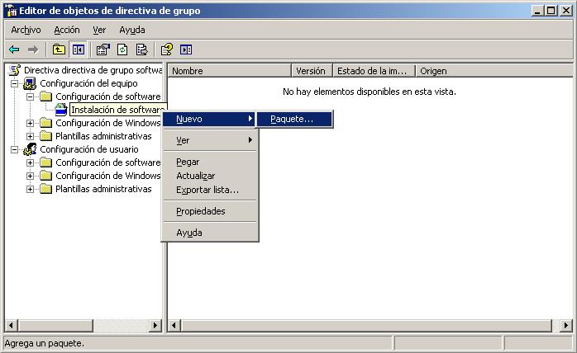Select Propiedades in the context menu

coord(200,211)
